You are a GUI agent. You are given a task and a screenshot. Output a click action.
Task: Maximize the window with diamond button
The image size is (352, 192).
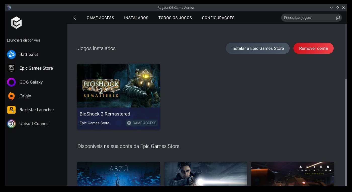[337, 8]
